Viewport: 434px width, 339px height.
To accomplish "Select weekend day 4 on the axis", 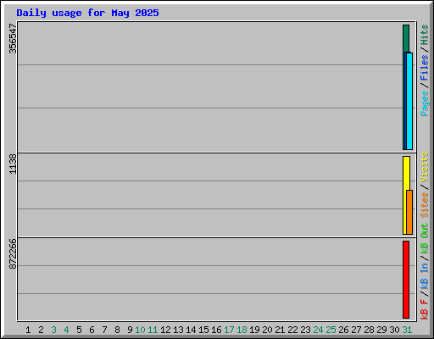I will point(66,330).
